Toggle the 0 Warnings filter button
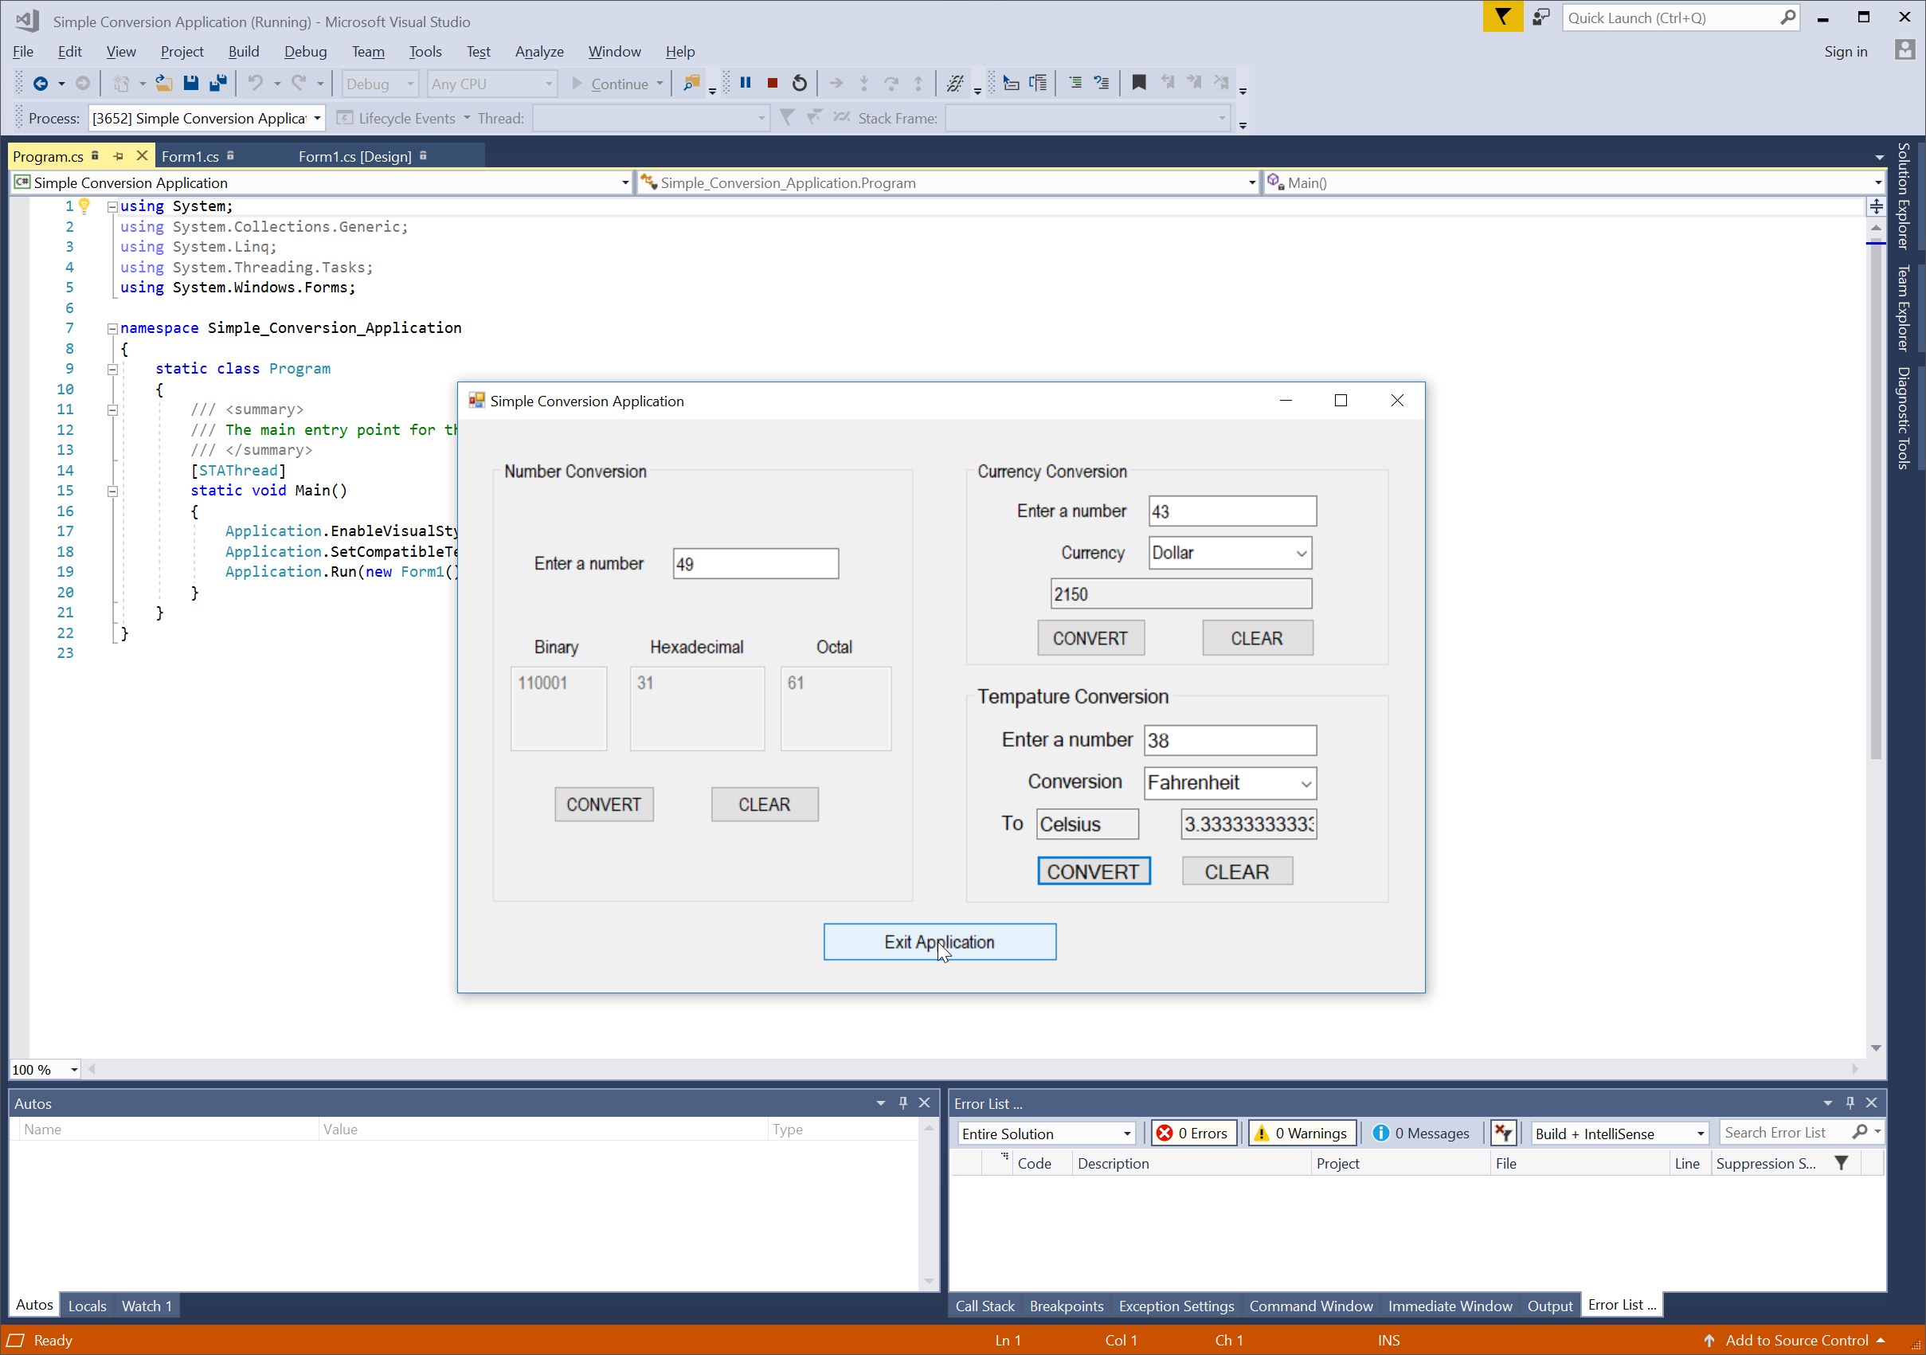 pos(1302,1133)
